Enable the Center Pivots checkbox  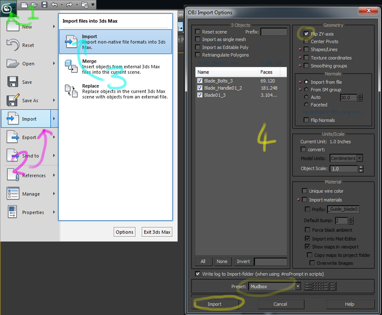click(306, 42)
